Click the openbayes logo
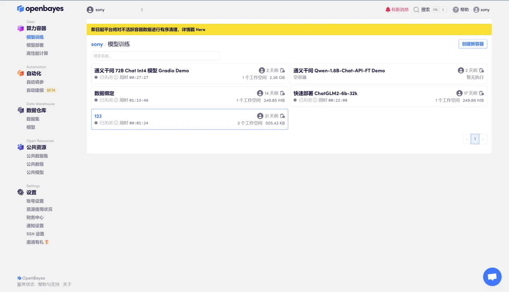Image resolution: width=509 pixels, height=292 pixels. pyautogui.click(x=40, y=8)
